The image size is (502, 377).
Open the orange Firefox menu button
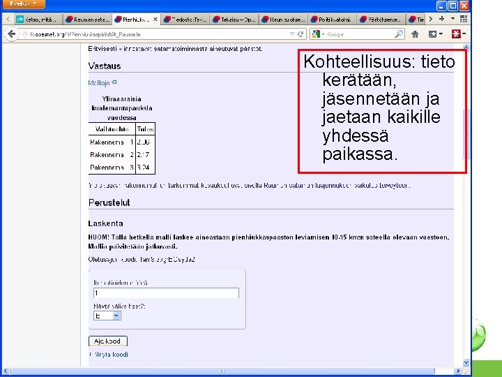pos(23,4)
